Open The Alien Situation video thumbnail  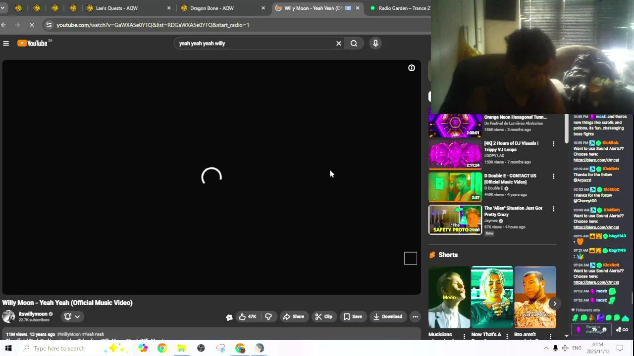point(455,220)
